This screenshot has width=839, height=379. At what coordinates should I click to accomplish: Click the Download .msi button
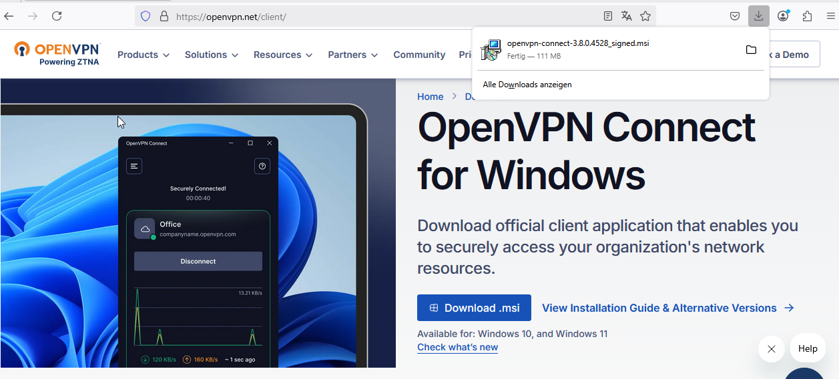pos(474,308)
